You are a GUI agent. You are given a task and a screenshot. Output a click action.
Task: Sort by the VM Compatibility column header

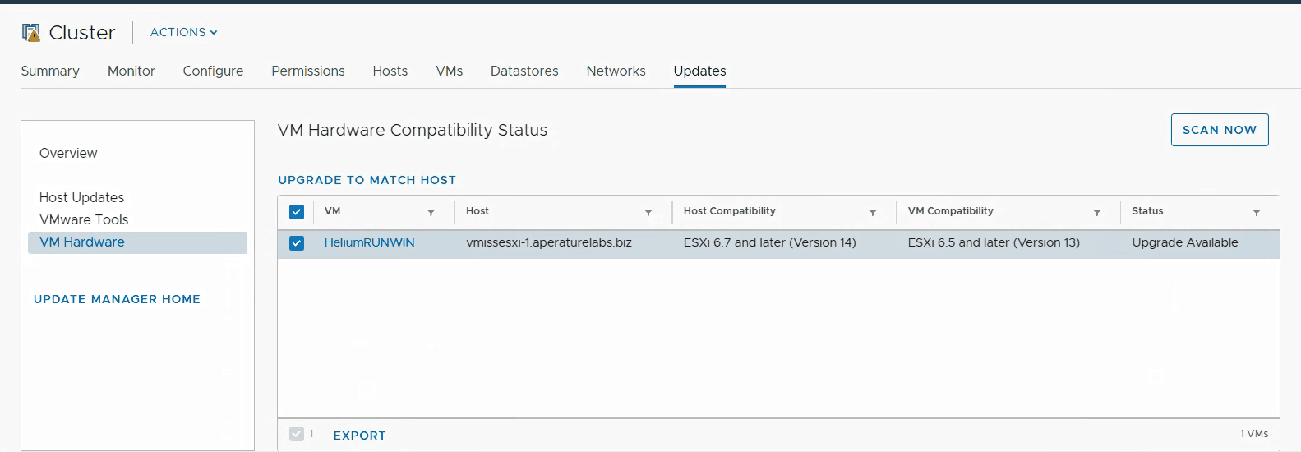tap(951, 211)
